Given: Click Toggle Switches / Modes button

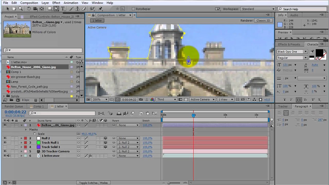Looking at the screenshot, I should click(93, 183).
